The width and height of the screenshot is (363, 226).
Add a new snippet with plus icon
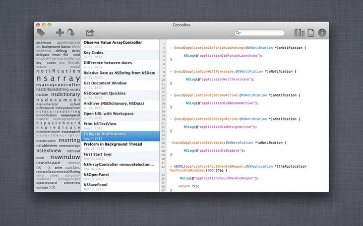pyautogui.click(x=59, y=33)
